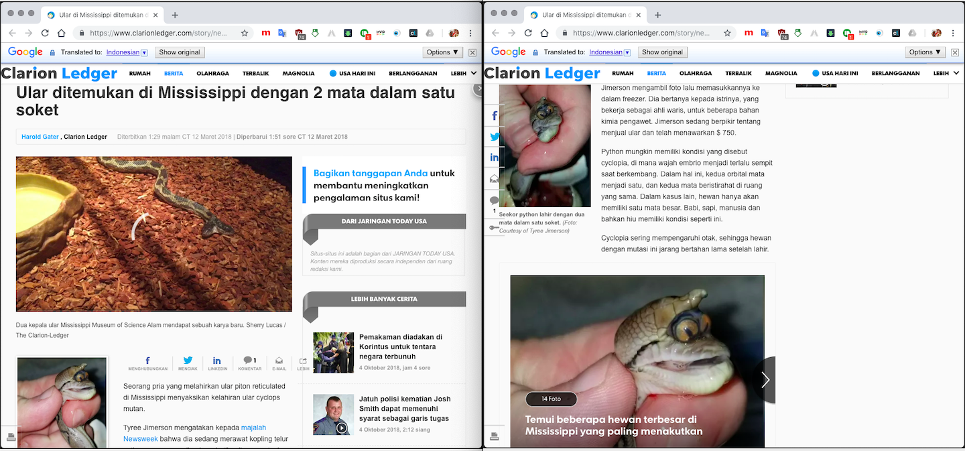
Task: Reload the page in the right browser window
Action: [x=528, y=33]
